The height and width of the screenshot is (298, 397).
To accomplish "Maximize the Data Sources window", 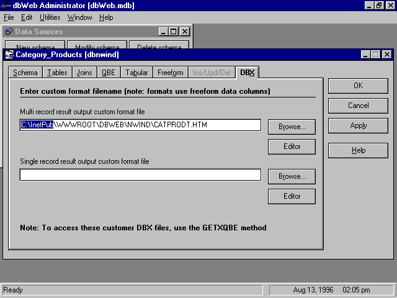I will 174,32.
